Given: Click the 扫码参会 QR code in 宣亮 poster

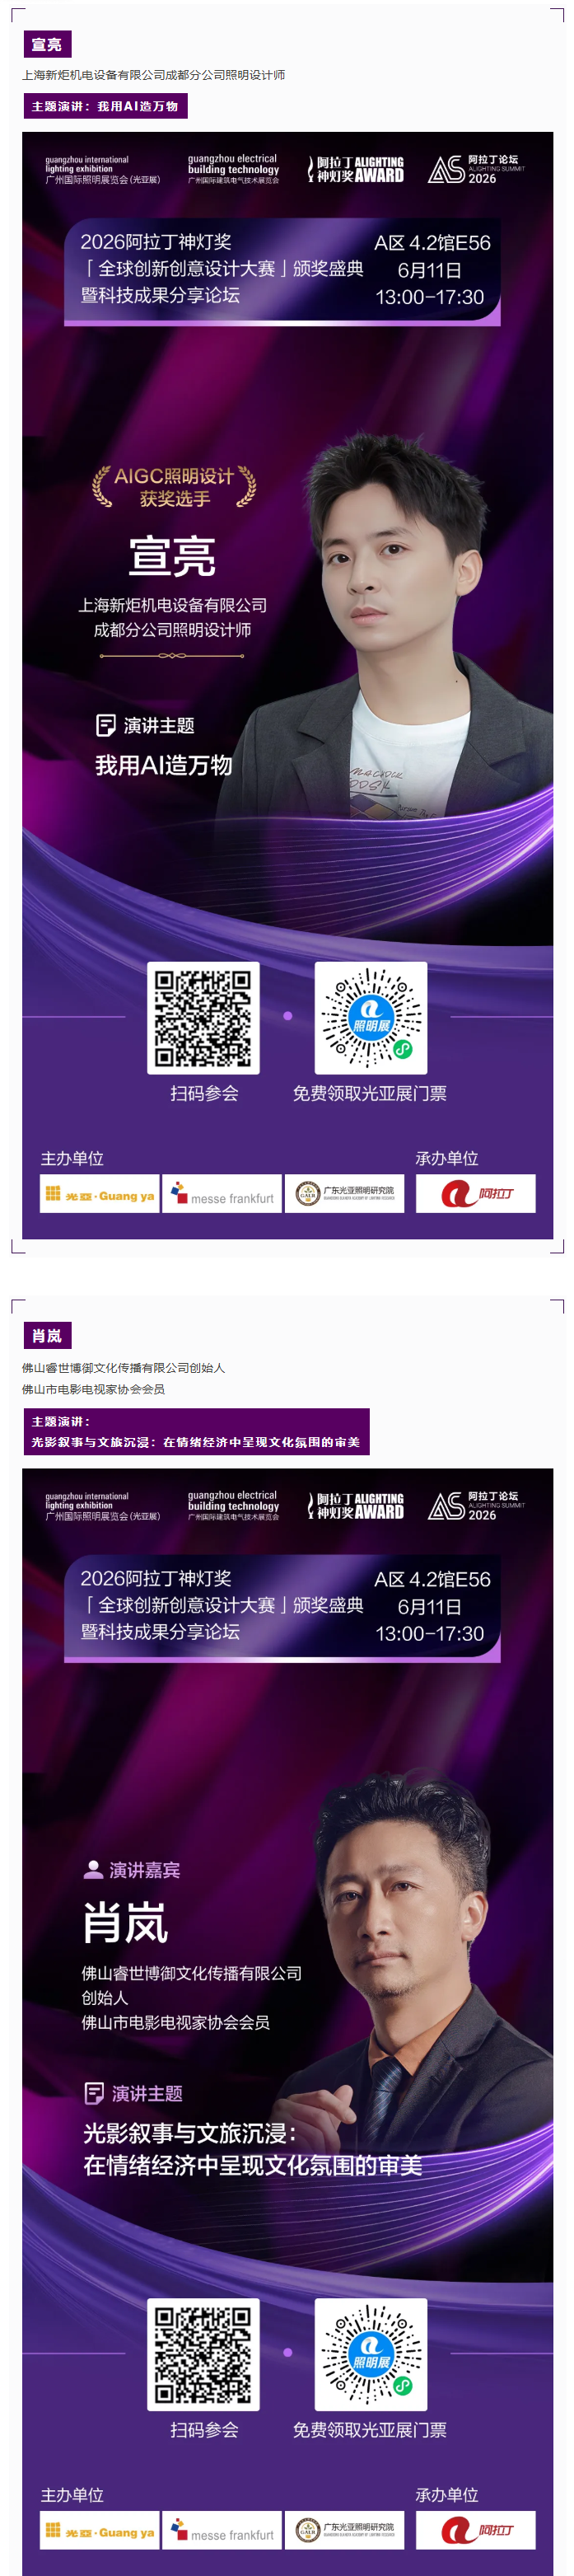Looking at the screenshot, I should [203, 1018].
